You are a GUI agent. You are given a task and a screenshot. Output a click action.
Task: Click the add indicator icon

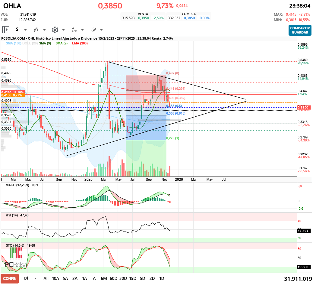click(74, 30)
